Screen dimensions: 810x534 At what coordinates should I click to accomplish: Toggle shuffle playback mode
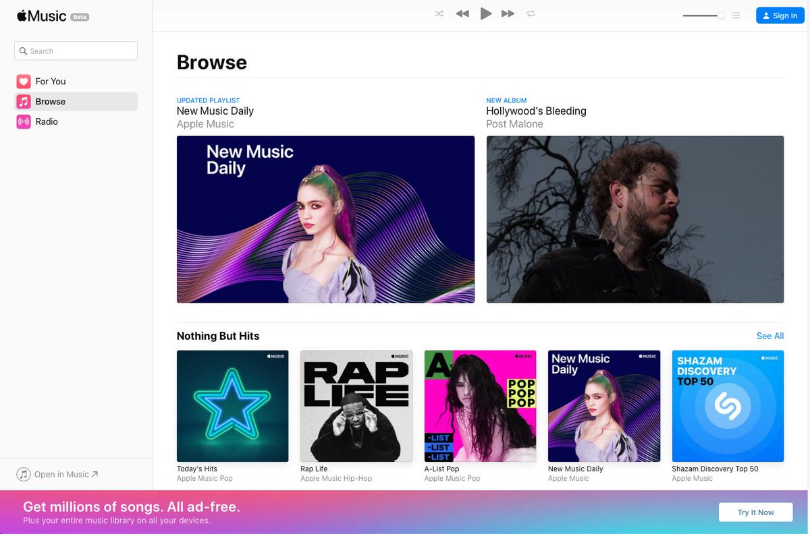[439, 14]
